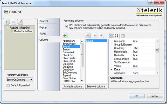This screenshot has width=167, height=104.
Task: Click the Available columns button
Action: pos(73,87)
